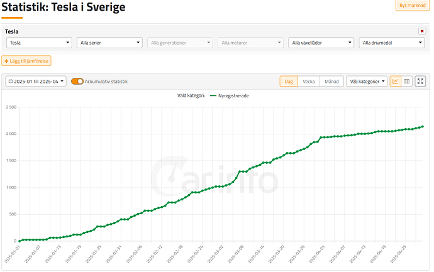
Task: Open the Alla generationer dropdown
Action: [x=180, y=43]
